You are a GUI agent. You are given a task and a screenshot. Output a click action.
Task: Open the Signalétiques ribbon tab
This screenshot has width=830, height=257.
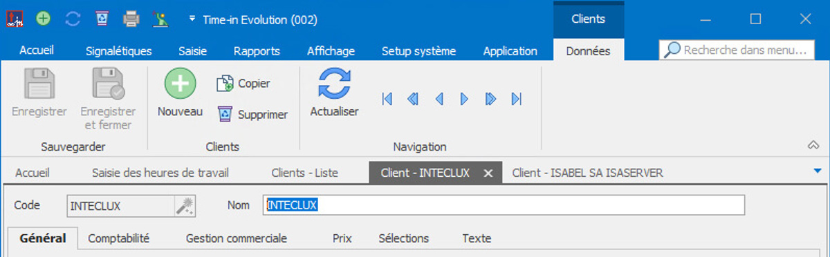[x=118, y=50]
